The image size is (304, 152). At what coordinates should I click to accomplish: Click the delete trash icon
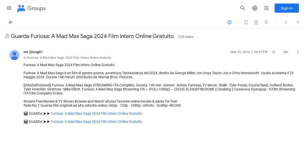(x=246, y=22)
